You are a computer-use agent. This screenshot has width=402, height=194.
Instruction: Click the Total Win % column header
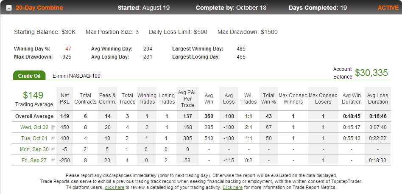point(268,99)
